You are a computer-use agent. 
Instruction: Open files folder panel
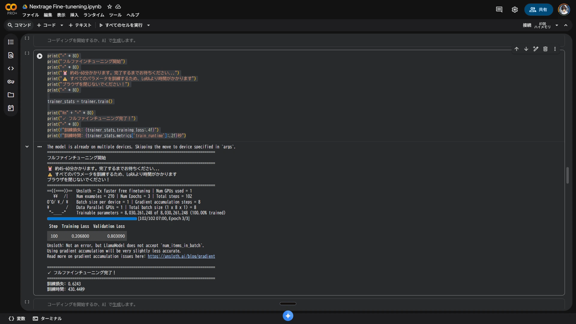(x=11, y=95)
